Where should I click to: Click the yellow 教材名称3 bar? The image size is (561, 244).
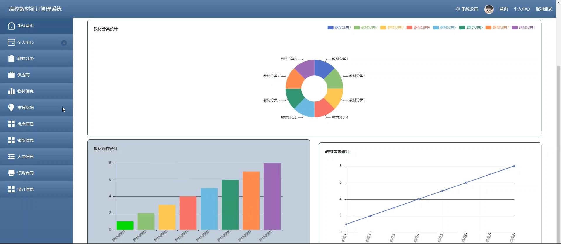[x=167, y=217]
